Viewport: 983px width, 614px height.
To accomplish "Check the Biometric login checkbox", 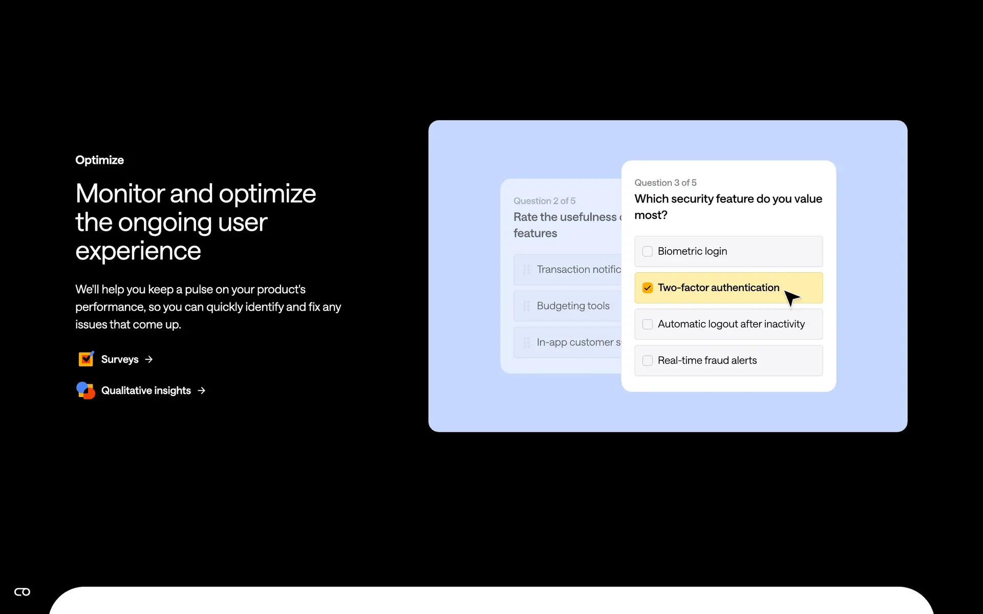I will click(647, 251).
